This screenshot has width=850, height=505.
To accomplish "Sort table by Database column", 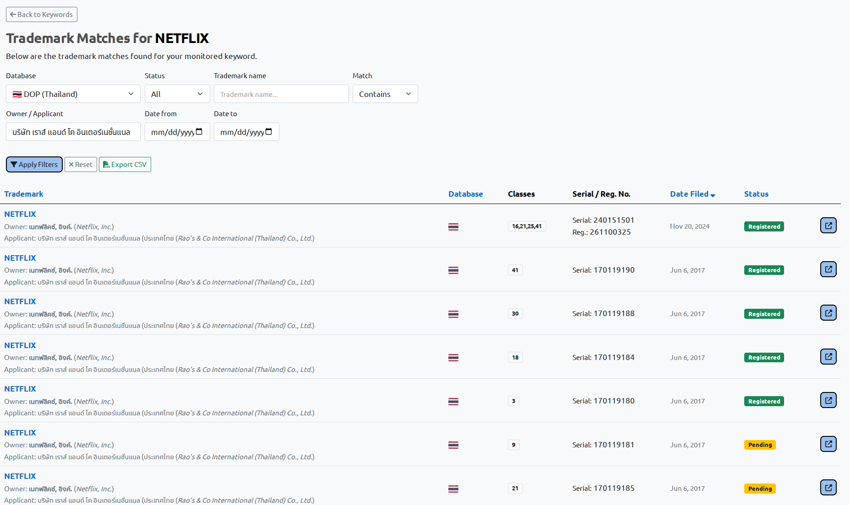I will [x=466, y=194].
